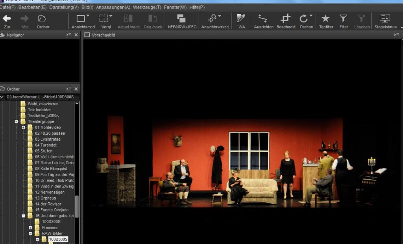Image resolution: width=403 pixels, height=244 pixels.
Task: Click the Löschen clear filter icon
Action: pos(361,18)
